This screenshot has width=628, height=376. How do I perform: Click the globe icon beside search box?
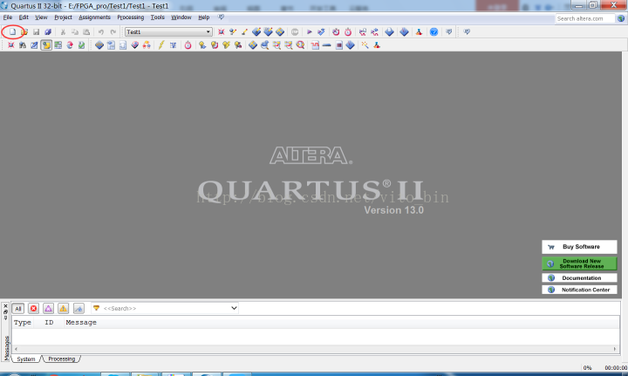(621, 18)
